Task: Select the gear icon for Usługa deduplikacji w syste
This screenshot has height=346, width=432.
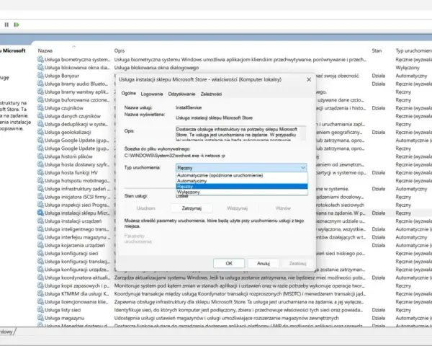Action: click(40, 124)
